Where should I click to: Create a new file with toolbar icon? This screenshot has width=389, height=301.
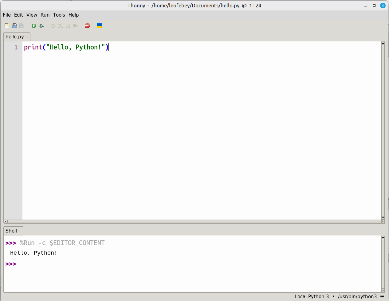7,26
